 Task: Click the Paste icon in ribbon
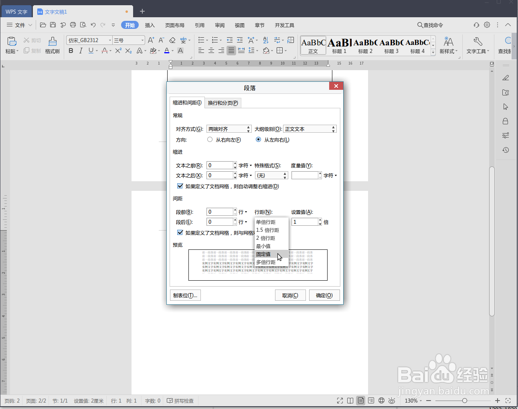pos(12,41)
